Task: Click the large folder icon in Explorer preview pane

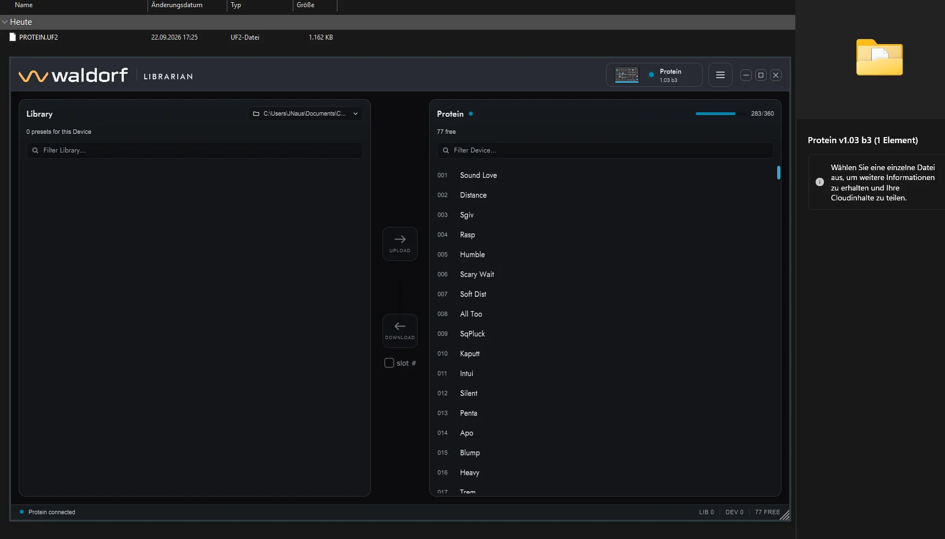Action: 879,57
